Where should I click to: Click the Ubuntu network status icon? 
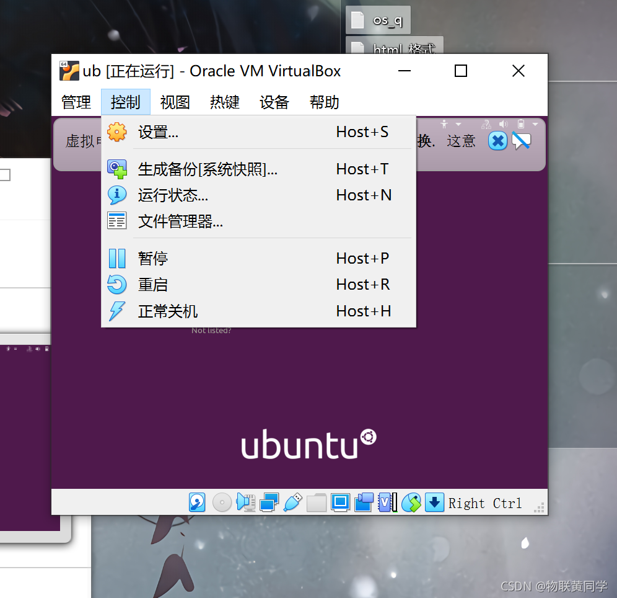pyautogui.click(x=486, y=125)
